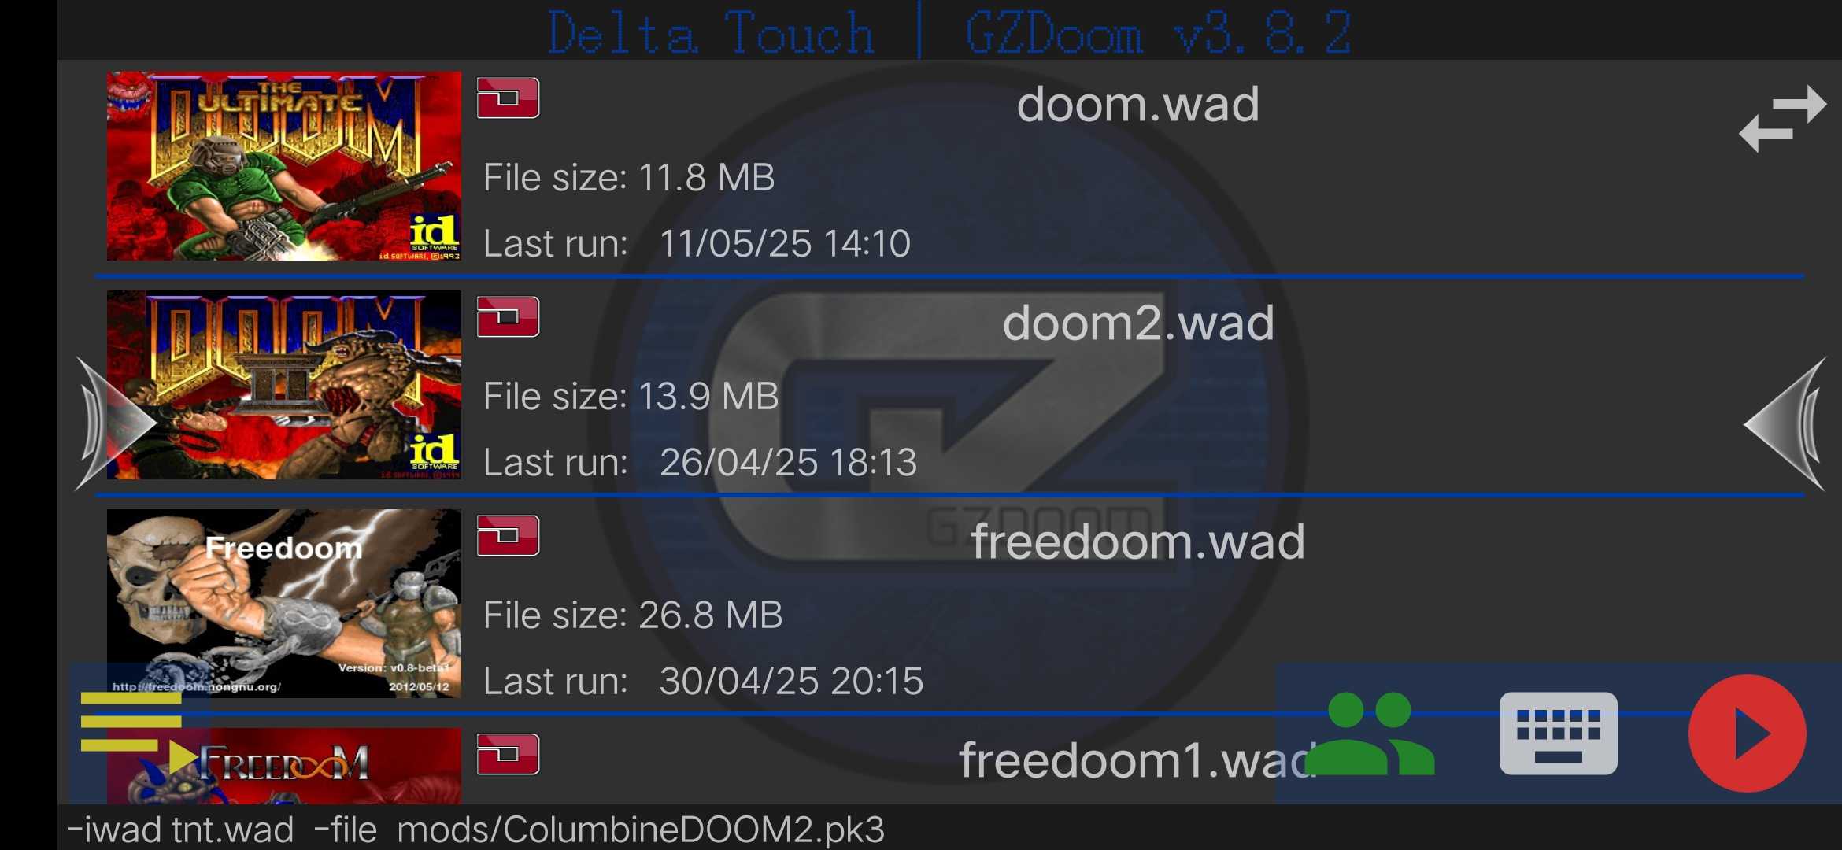1842x850 pixels.
Task: Choose the freedoom.wad entry
Action: [x=949, y=605]
